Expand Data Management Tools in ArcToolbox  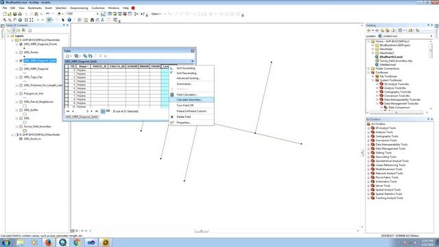click(x=369, y=149)
